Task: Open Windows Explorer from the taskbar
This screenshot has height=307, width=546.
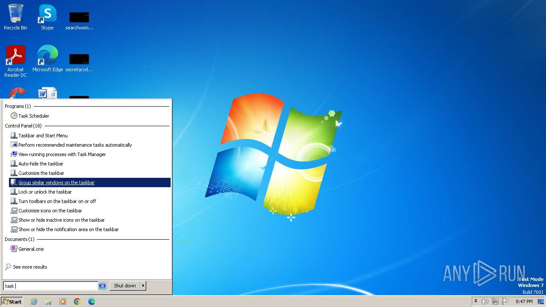Action: (x=48, y=301)
